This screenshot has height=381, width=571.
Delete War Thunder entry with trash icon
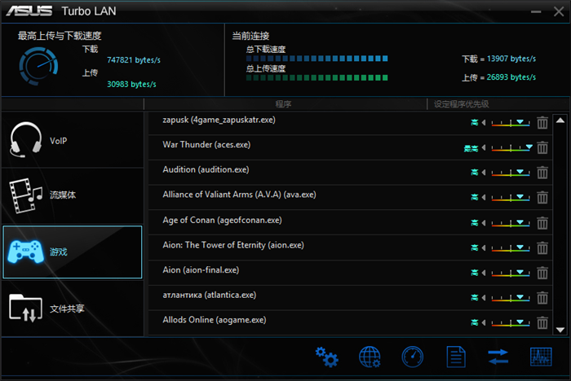click(542, 147)
